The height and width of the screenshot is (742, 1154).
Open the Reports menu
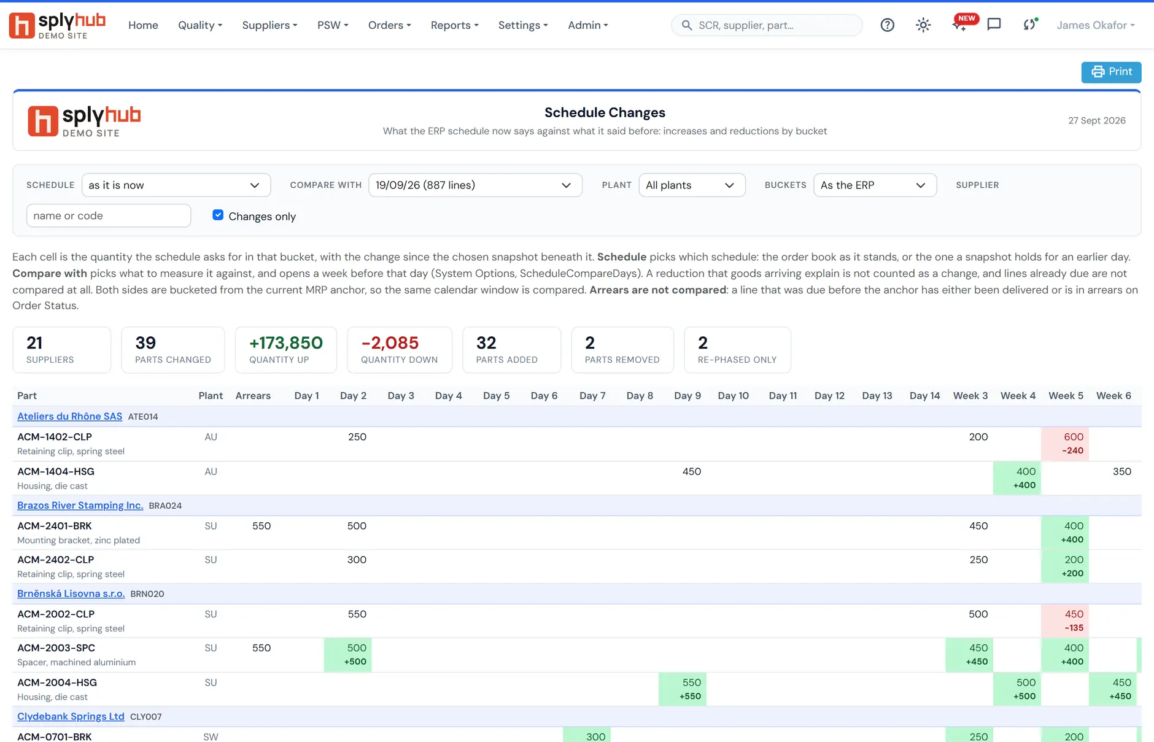pos(454,25)
